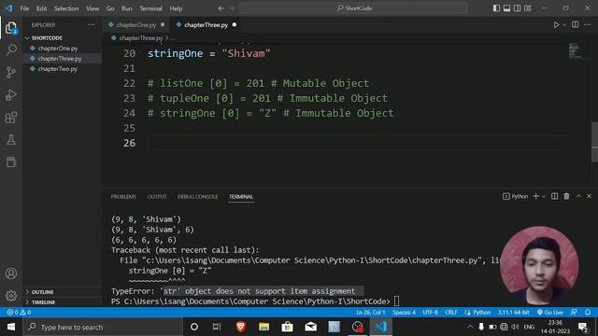Click Ln 26, Col 1 status indicator
The width and height of the screenshot is (598, 336).
tap(370, 313)
